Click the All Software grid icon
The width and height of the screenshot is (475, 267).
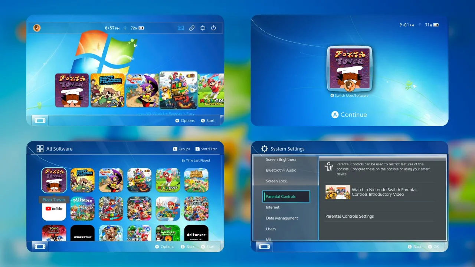[x=40, y=148]
